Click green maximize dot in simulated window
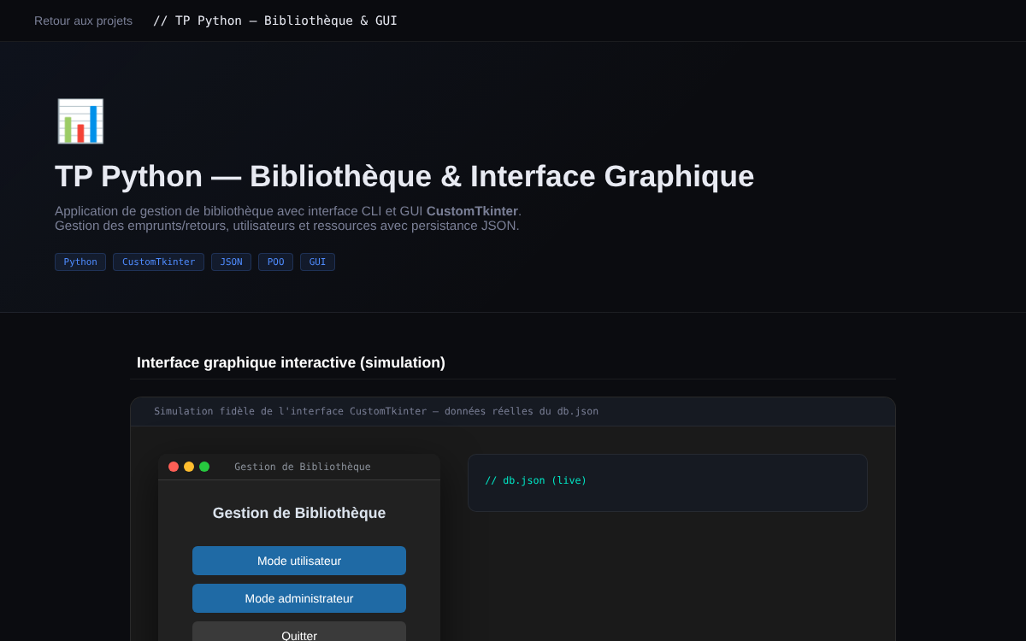This screenshot has height=641, width=1026. pos(204,467)
